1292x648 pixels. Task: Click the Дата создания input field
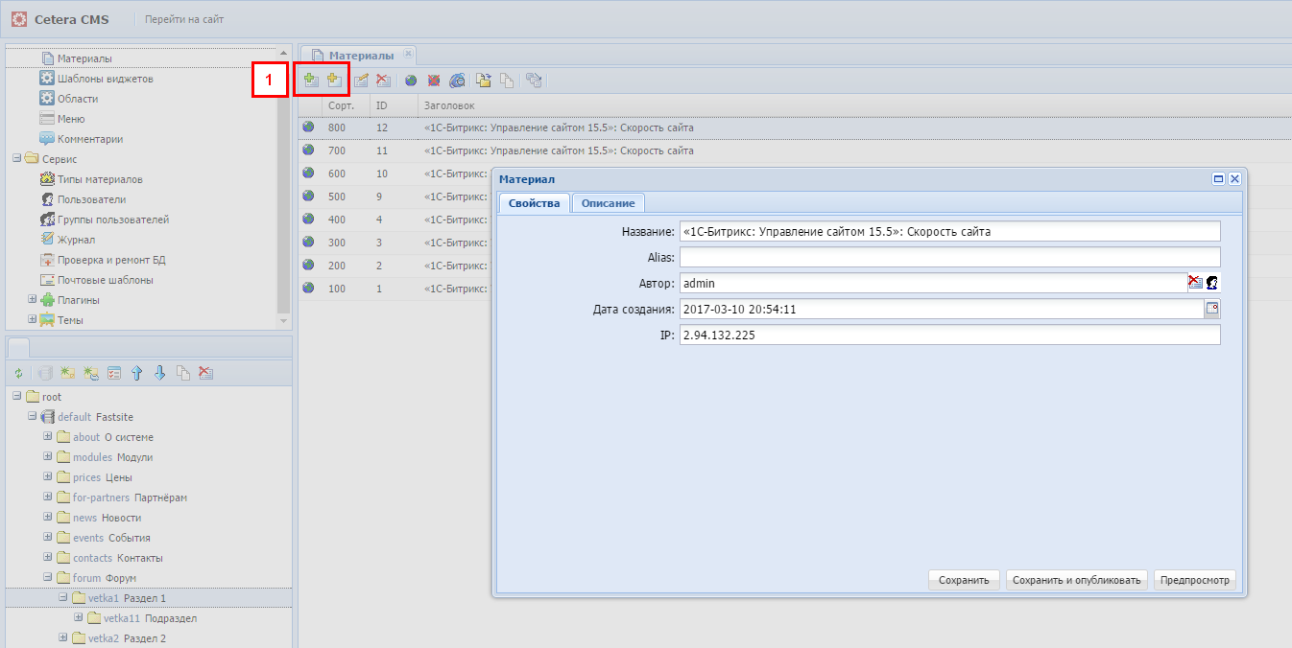click(942, 309)
